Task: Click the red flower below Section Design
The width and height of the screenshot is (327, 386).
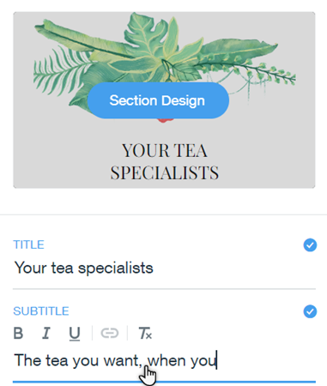Action: coord(163,120)
